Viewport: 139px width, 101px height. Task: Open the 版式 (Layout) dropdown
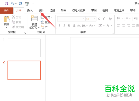(x=46, y=17)
